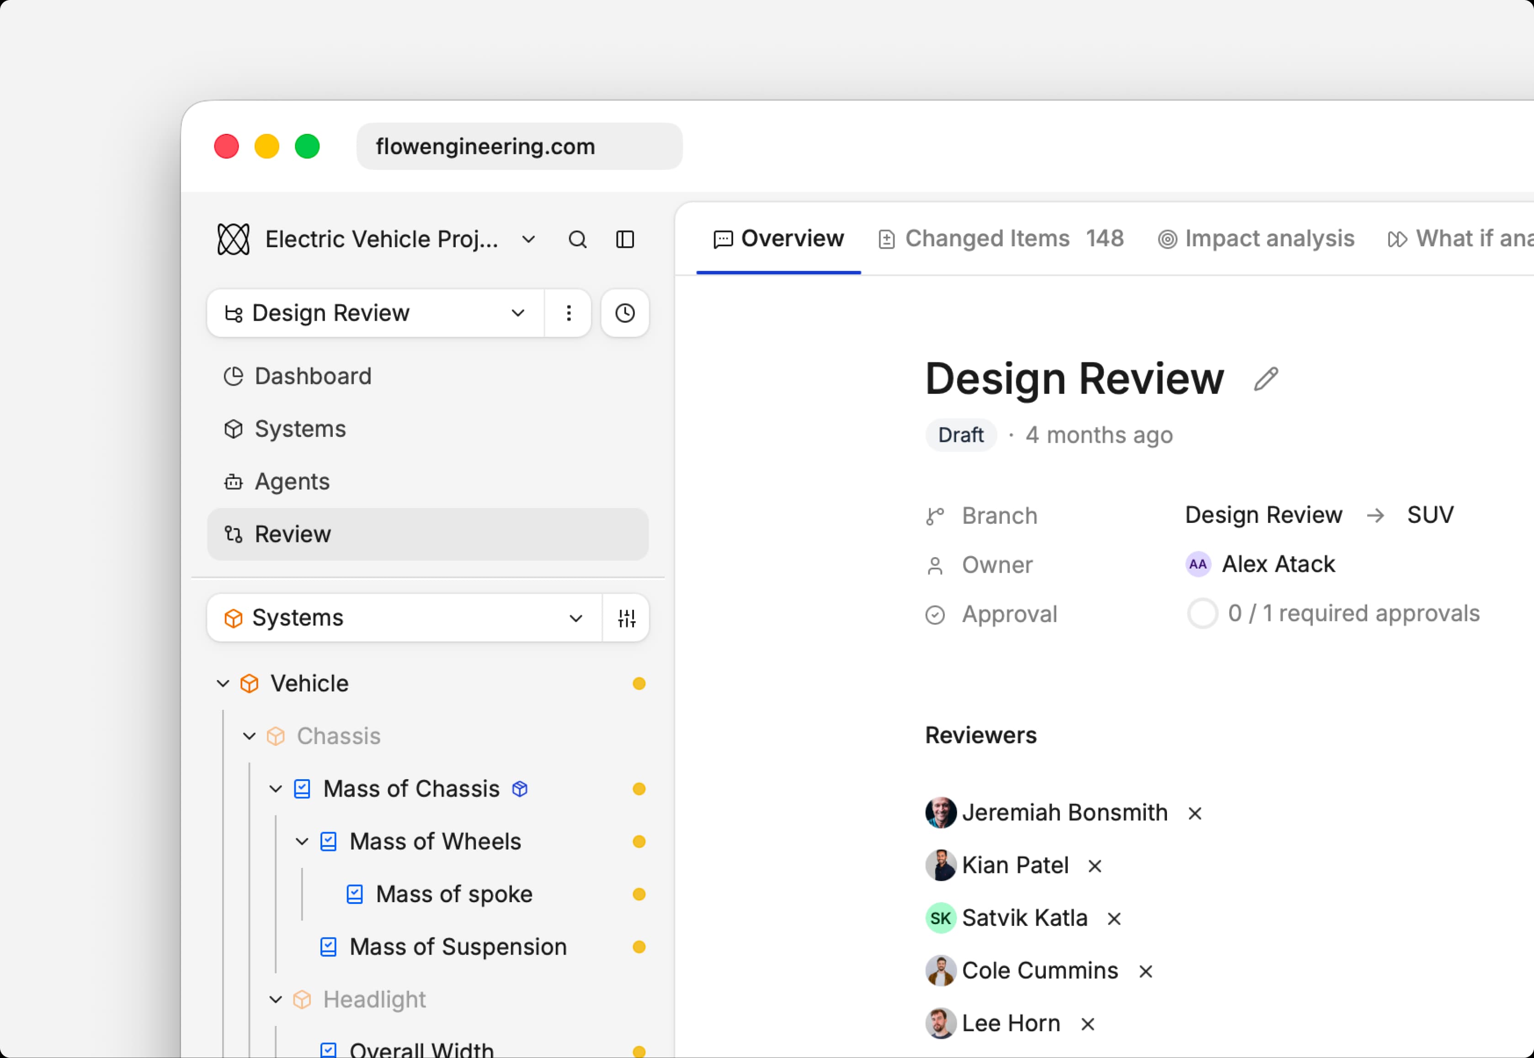Image resolution: width=1534 pixels, height=1058 pixels.
Task: Switch to the Changed Items tab
Action: pos(1001,239)
